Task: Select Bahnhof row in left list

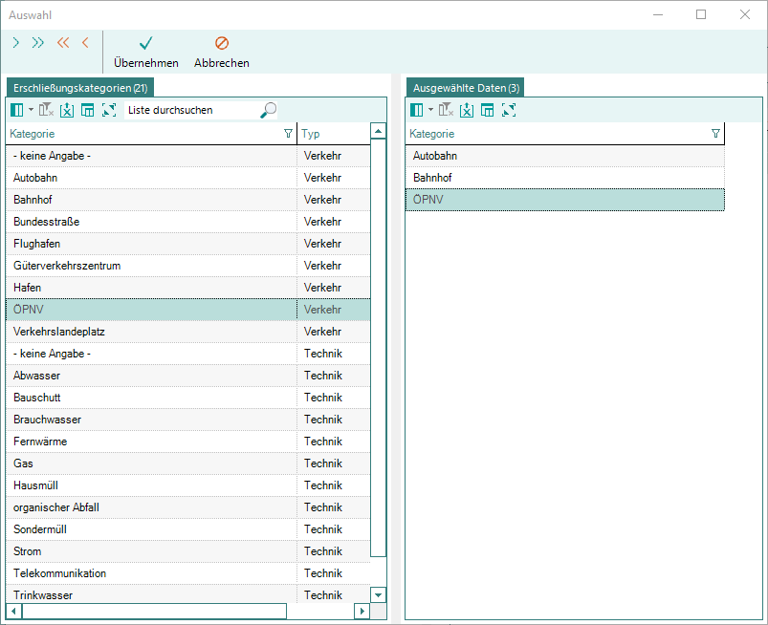Action: (x=188, y=200)
